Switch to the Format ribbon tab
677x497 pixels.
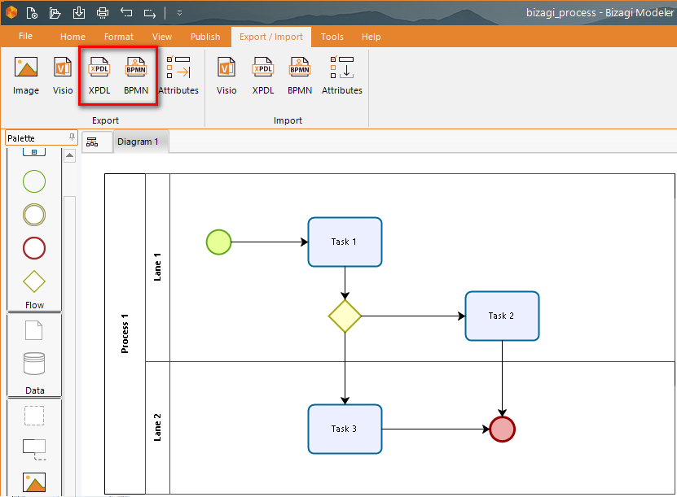coord(118,37)
